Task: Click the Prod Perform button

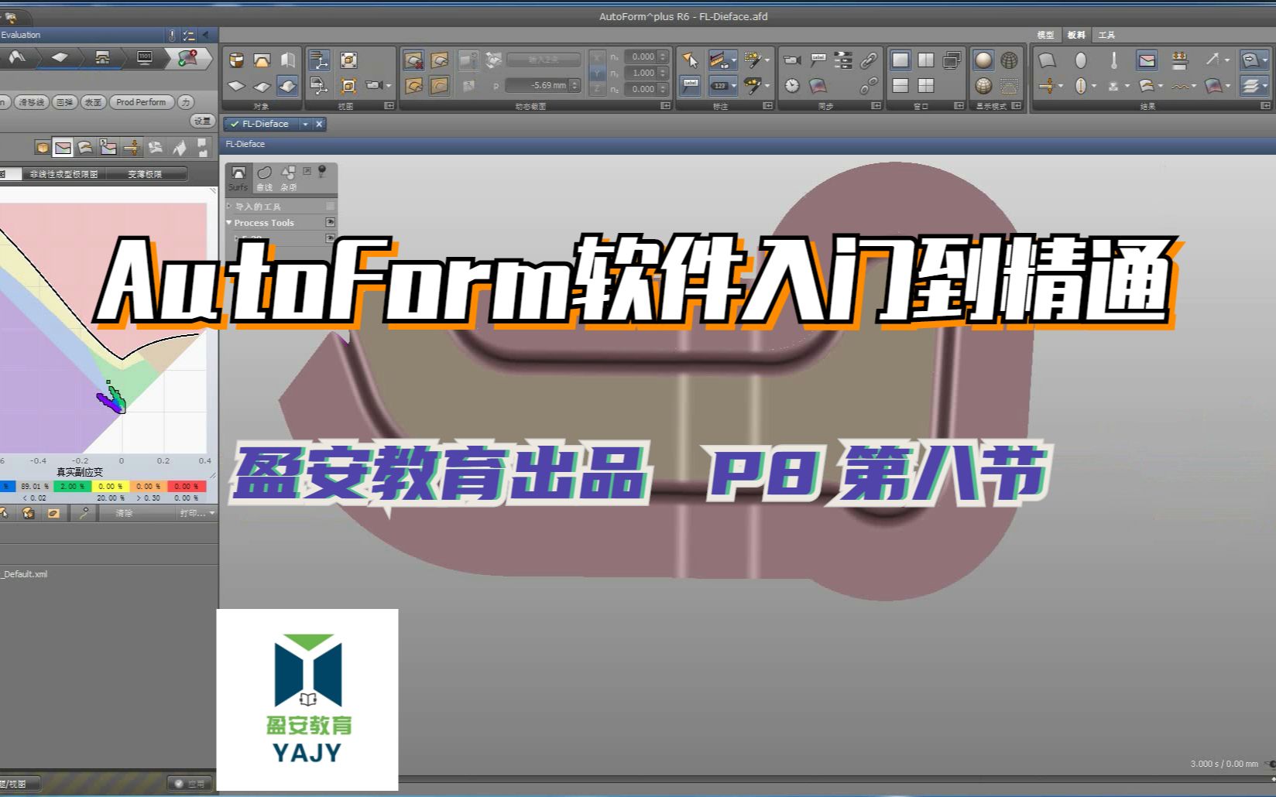Action: pyautogui.click(x=141, y=102)
